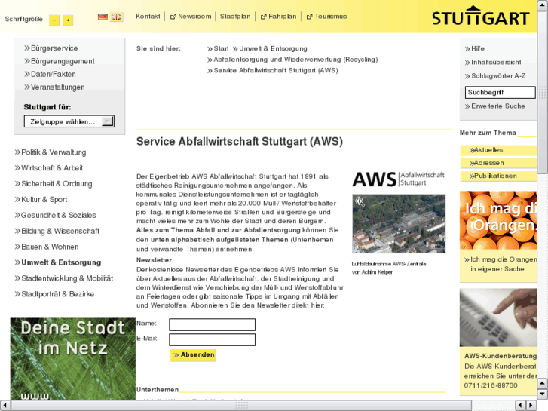Increase font size with plus button
Viewport: 548px width, 411px height.
coord(68,20)
